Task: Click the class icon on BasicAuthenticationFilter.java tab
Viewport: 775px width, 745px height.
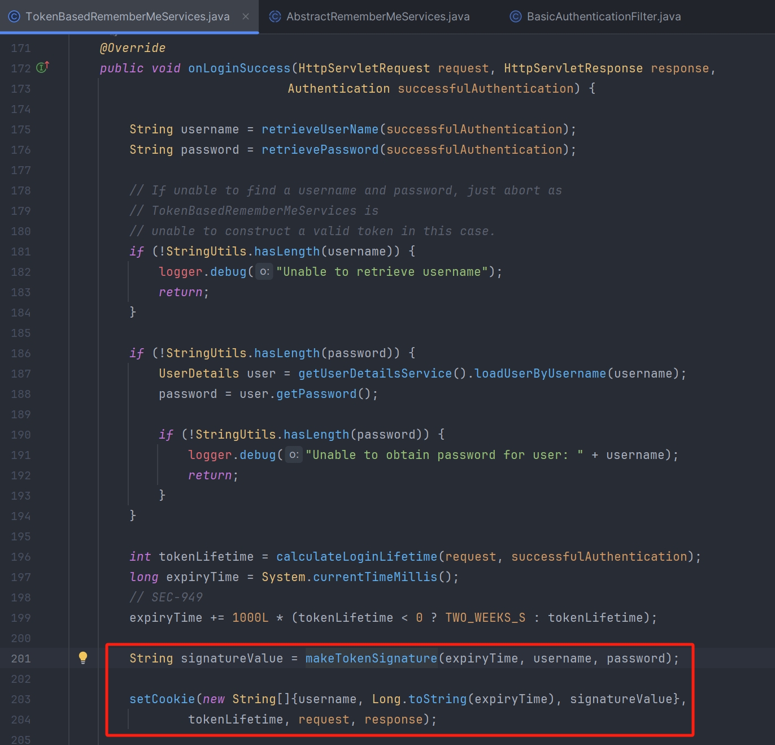Action: (515, 16)
